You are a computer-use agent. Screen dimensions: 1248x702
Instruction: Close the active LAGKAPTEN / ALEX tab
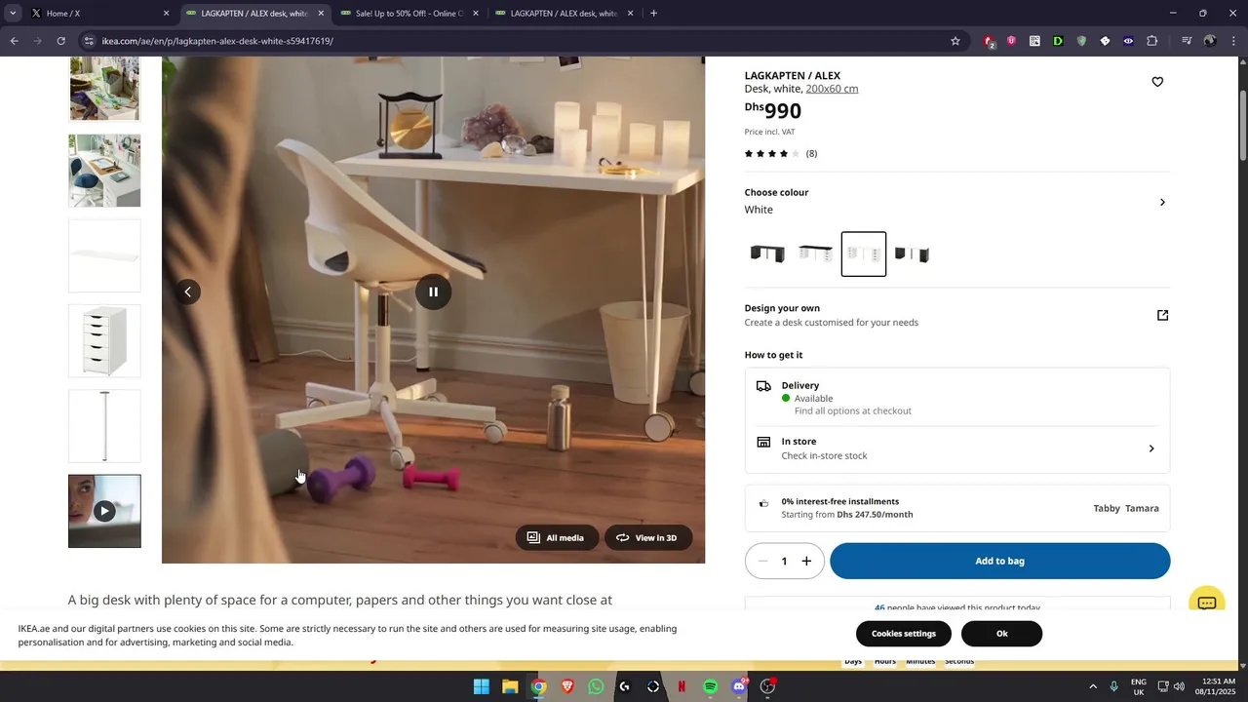tap(321, 14)
